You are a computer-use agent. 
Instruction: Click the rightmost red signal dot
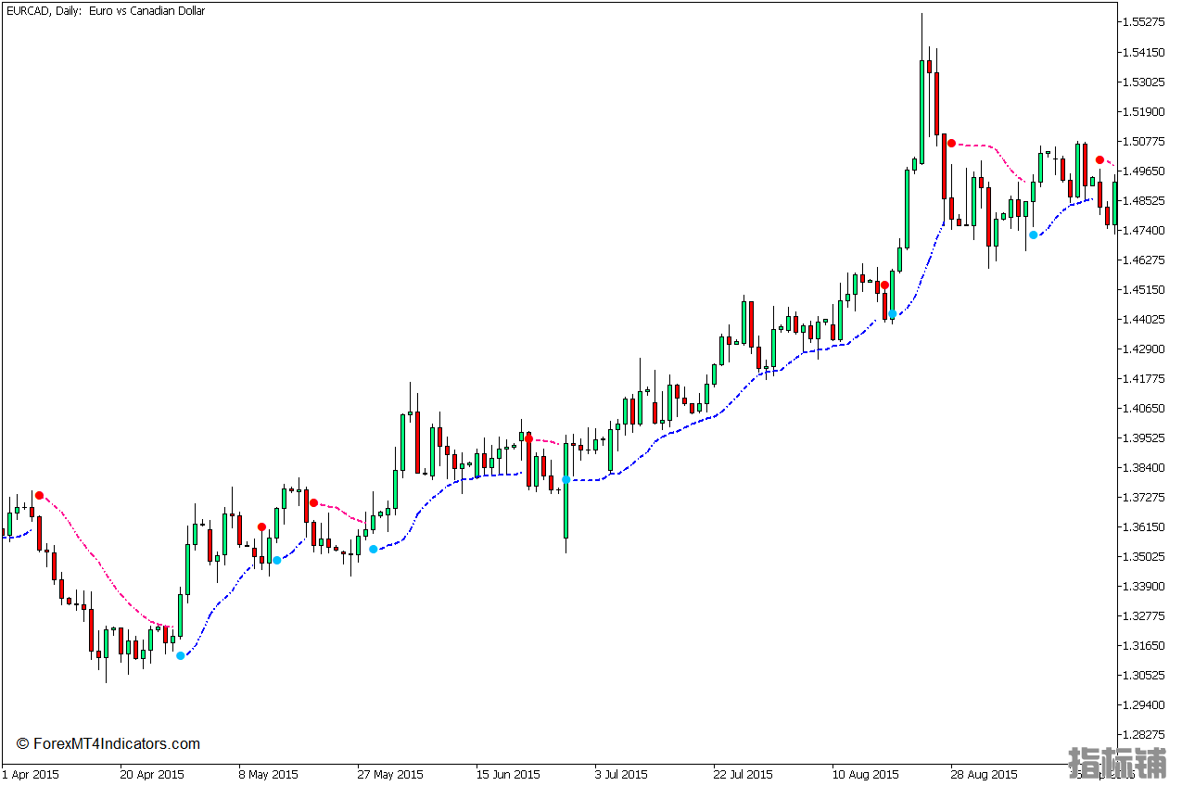click(x=1099, y=159)
